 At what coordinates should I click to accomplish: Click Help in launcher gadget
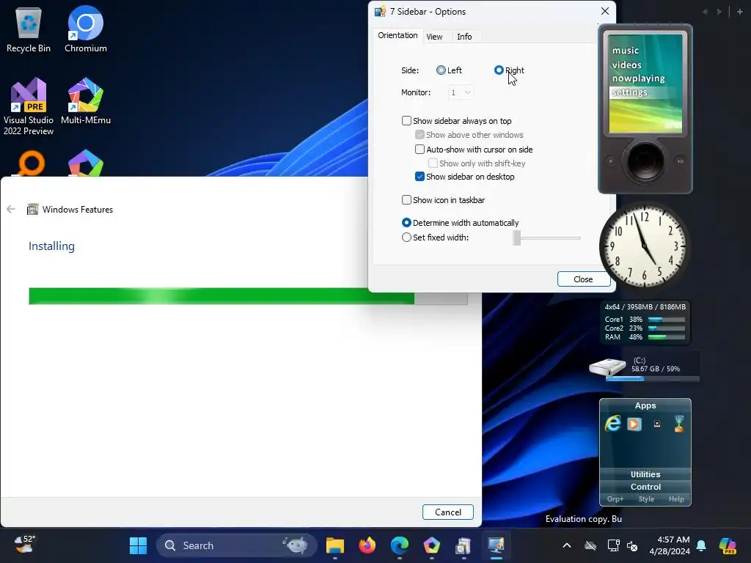(676, 498)
